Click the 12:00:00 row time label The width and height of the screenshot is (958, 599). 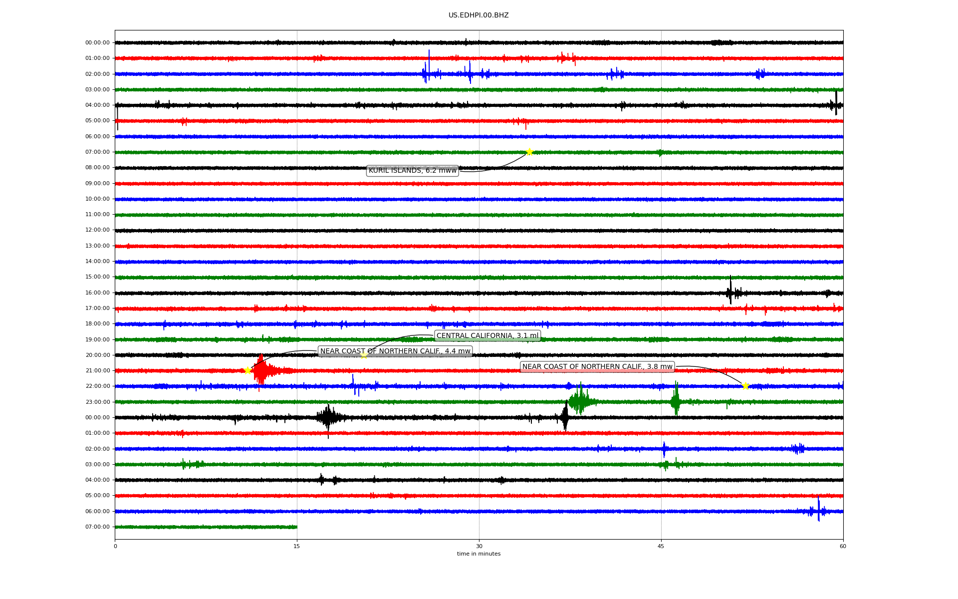(97, 230)
